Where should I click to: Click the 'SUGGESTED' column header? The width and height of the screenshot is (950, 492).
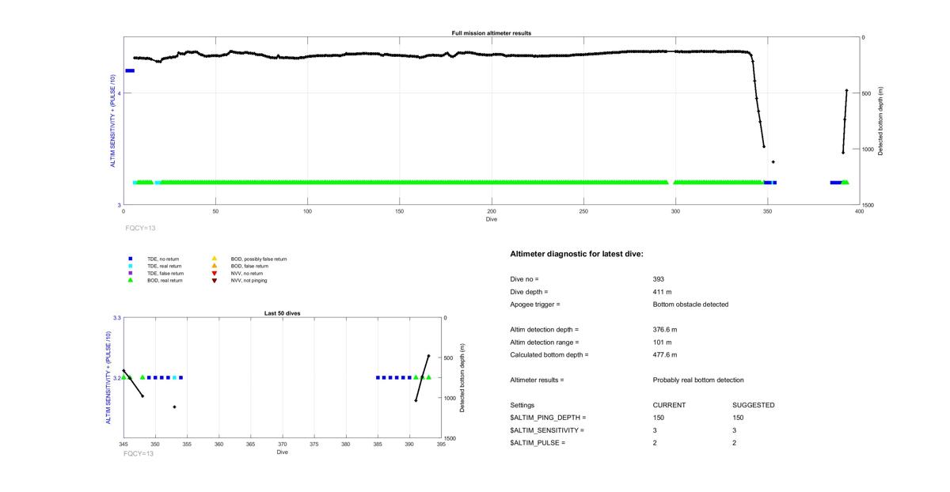tap(754, 406)
